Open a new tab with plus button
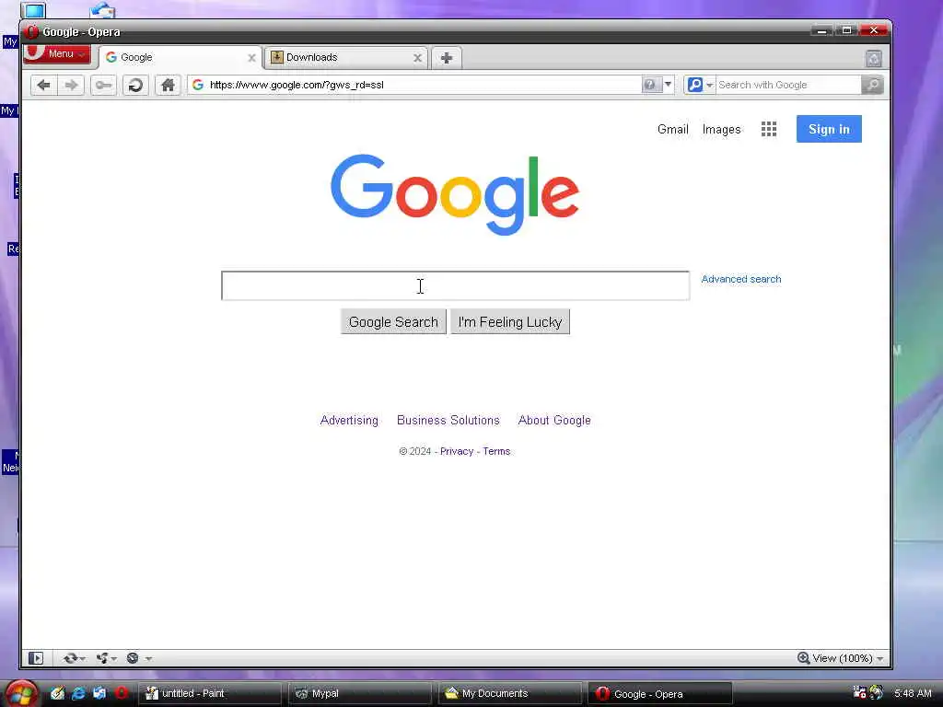The width and height of the screenshot is (943, 707). click(x=447, y=58)
